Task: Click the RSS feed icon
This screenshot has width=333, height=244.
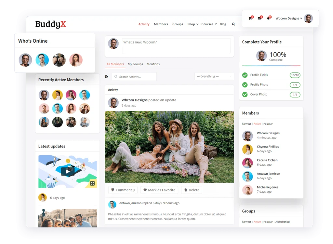Action: coord(107,77)
